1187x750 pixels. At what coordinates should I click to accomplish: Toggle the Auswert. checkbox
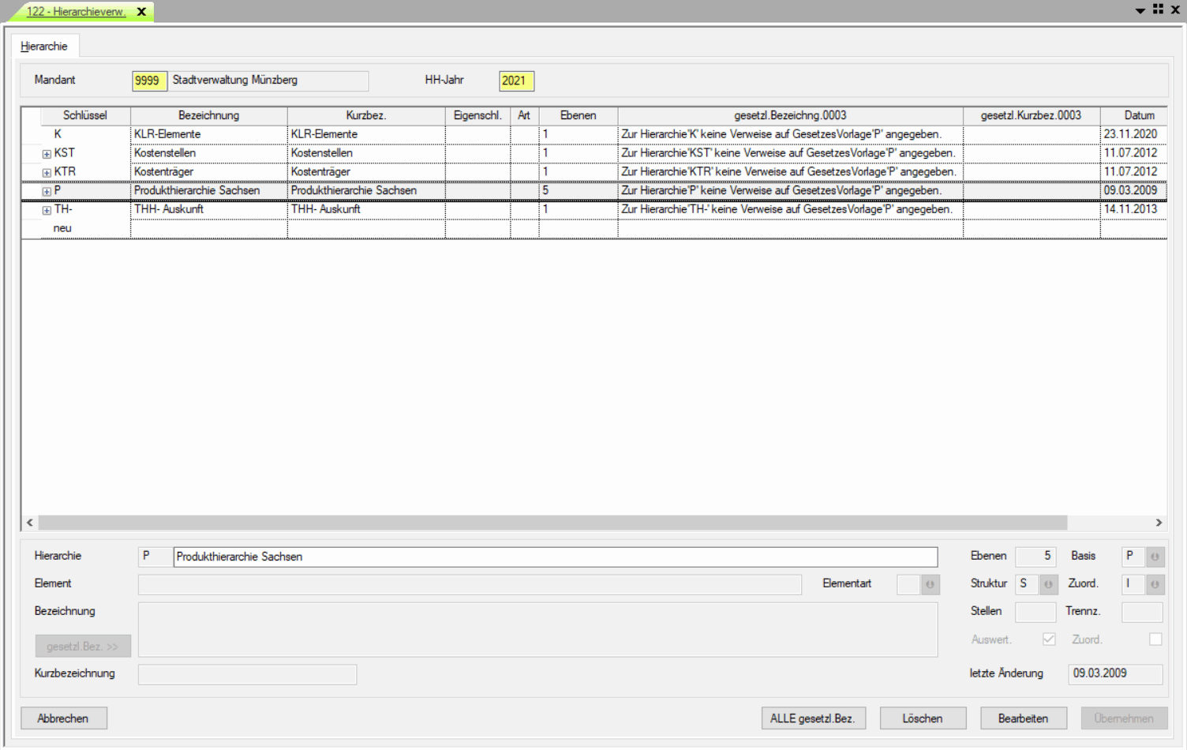(1048, 639)
